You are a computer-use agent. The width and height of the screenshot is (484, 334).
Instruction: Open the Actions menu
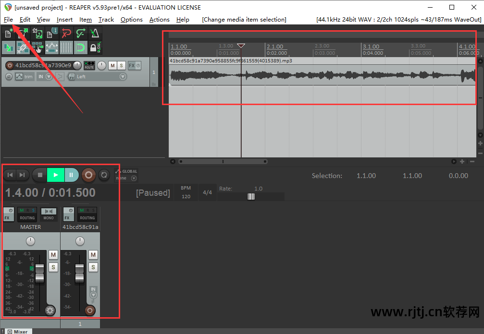pos(159,19)
